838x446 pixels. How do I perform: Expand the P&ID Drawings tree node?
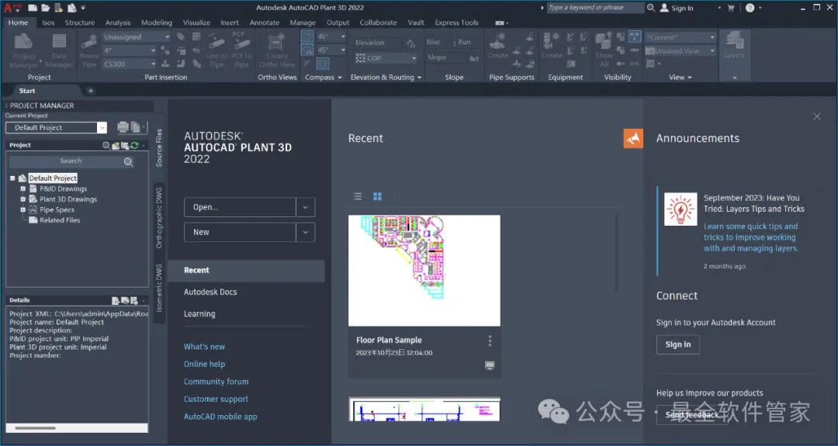(23, 188)
